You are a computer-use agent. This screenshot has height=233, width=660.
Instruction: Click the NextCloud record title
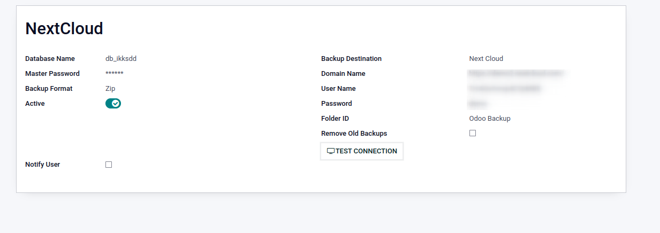(64, 29)
